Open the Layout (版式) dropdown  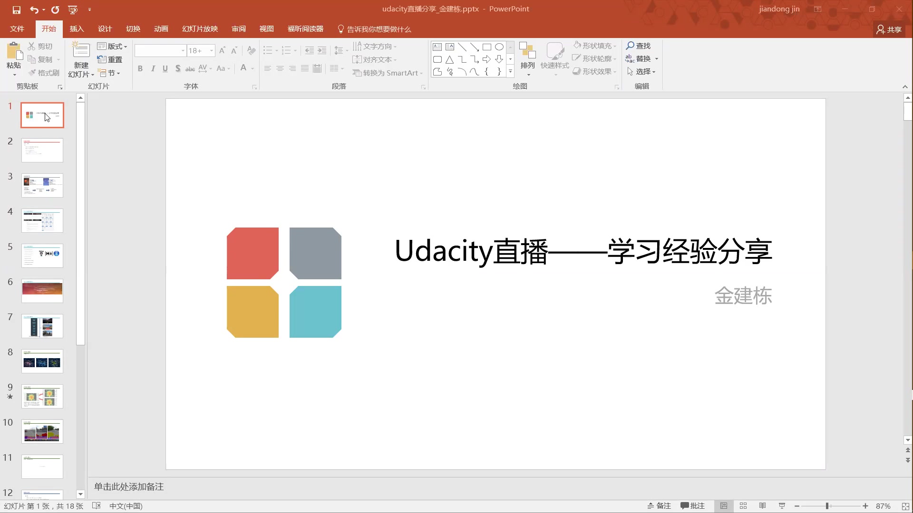click(x=112, y=46)
